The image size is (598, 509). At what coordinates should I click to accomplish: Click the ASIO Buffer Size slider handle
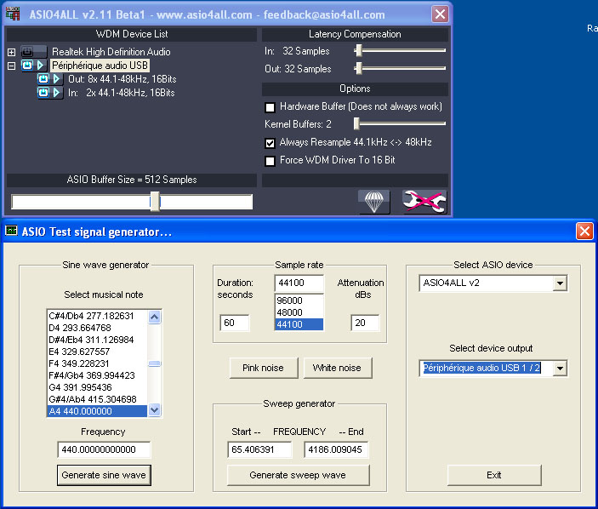coord(155,201)
